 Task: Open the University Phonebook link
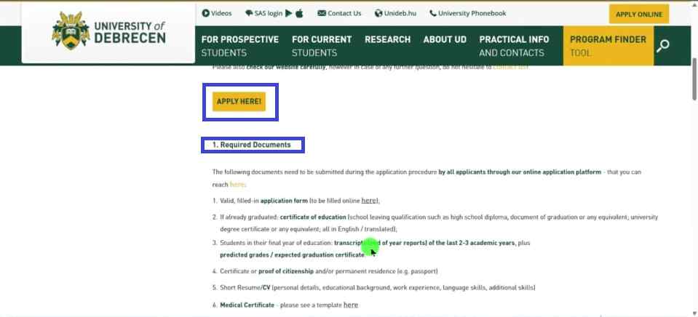coord(467,13)
